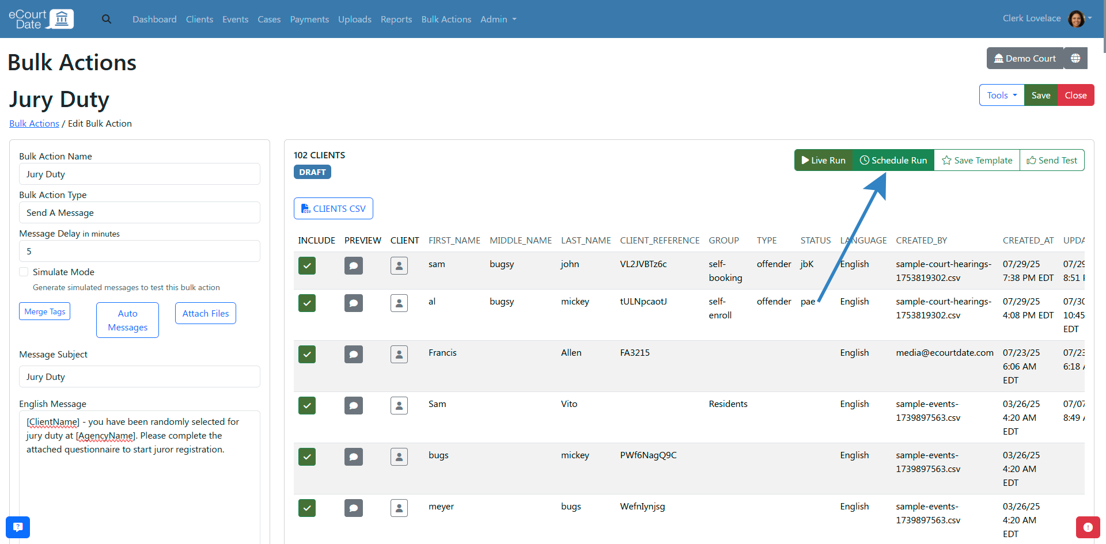Edit the Bulk Action Name field
The image size is (1106, 544).
click(x=139, y=174)
